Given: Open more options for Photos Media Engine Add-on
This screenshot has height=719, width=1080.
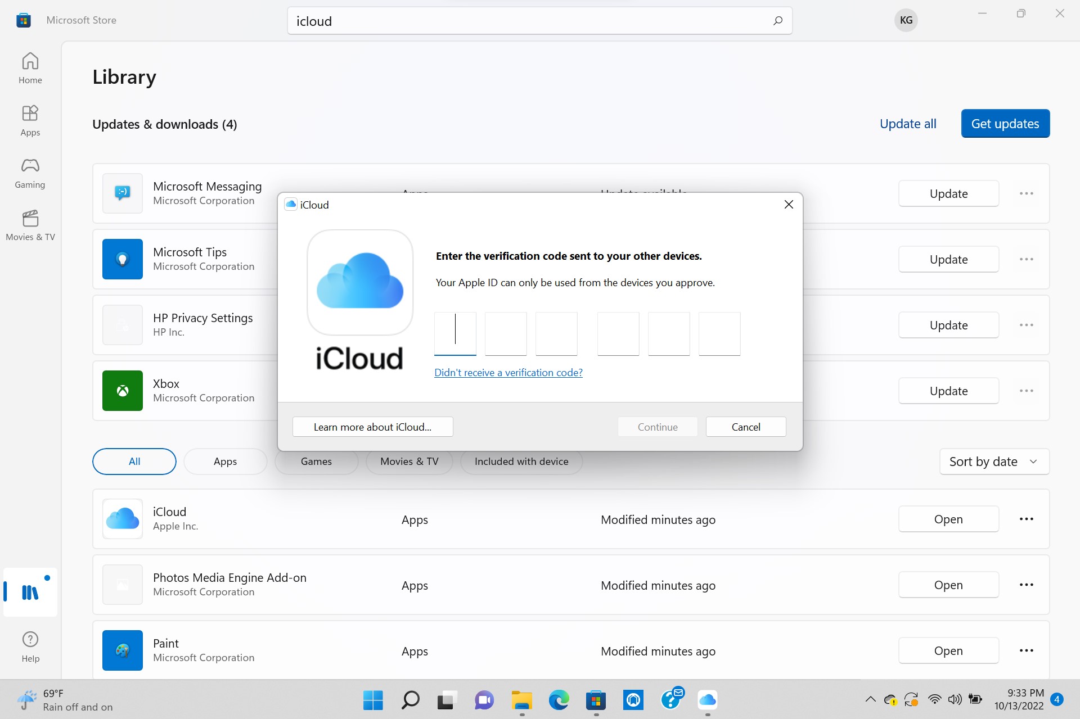Looking at the screenshot, I should 1026,585.
